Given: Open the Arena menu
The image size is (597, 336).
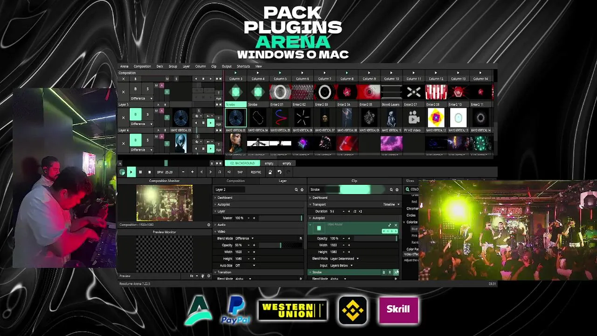Looking at the screenshot, I should point(124,66).
